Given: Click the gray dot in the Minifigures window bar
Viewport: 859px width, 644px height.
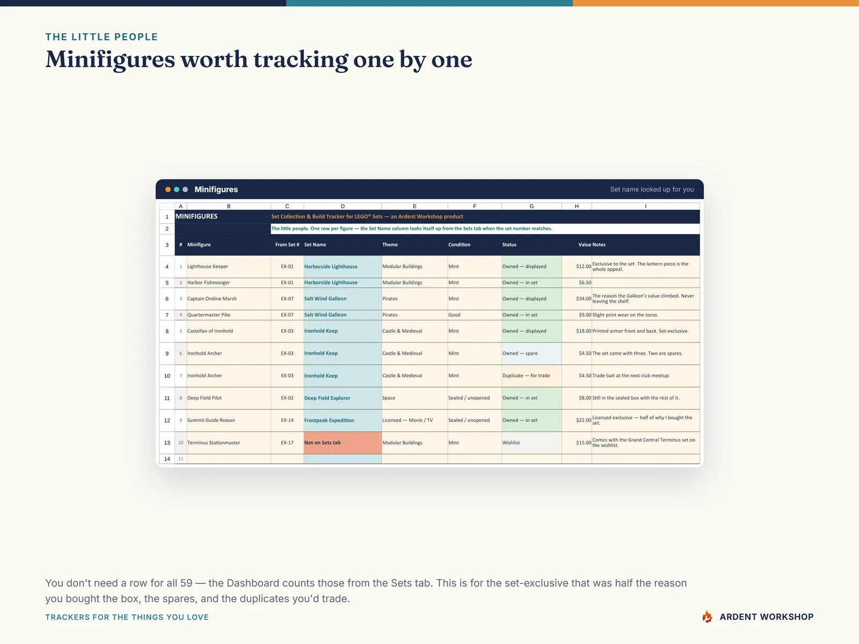Looking at the screenshot, I should pos(185,189).
